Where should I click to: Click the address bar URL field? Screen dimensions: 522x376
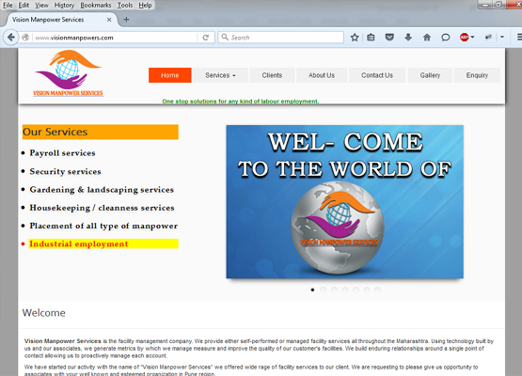115,38
